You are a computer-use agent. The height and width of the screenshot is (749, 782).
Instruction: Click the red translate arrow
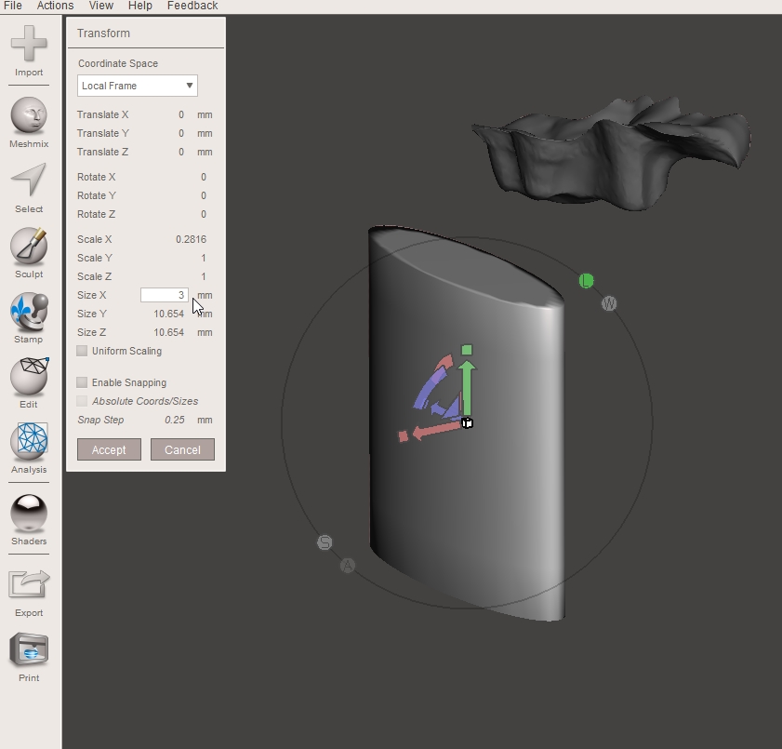point(437,430)
